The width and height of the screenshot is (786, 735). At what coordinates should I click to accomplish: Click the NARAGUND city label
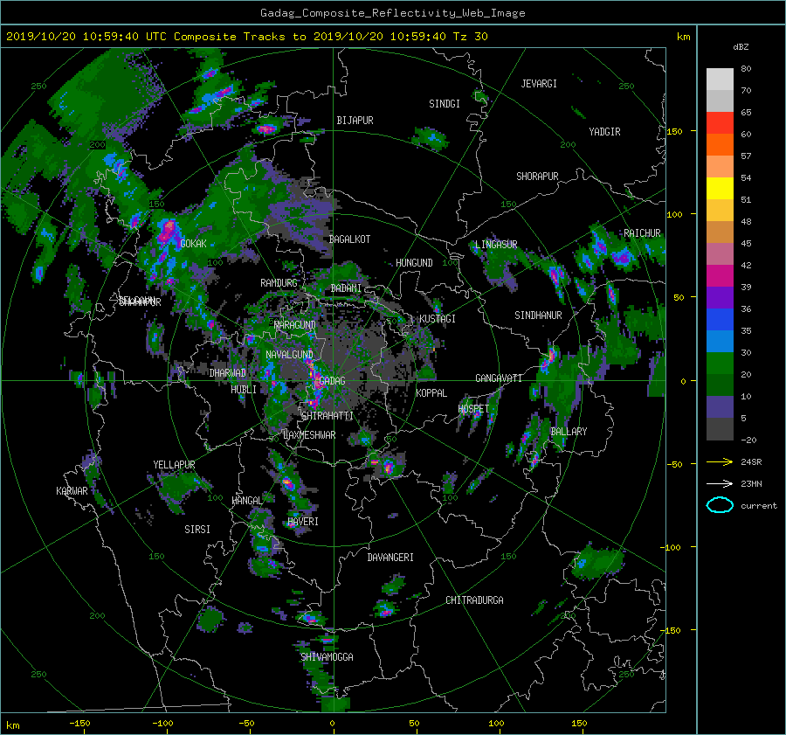(x=295, y=325)
